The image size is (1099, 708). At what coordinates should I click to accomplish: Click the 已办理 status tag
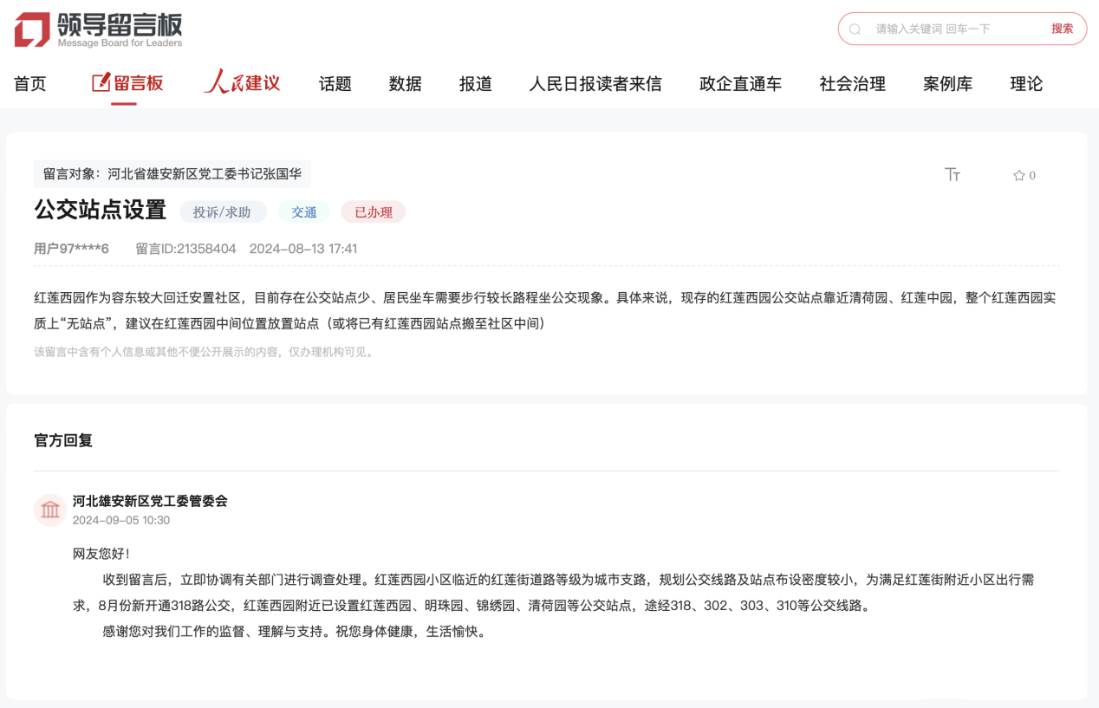click(374, 211)
